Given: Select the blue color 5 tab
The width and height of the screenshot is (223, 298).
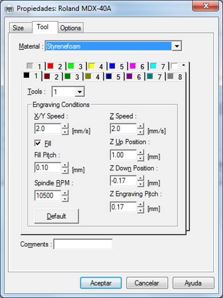Looking at the screenshot, I should pyautogui.click(x=117, y=66).
